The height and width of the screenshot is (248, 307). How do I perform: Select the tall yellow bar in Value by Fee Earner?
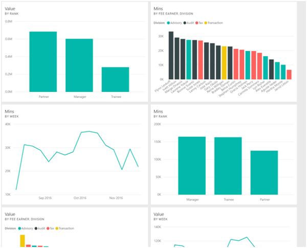(x=22, y=241)
